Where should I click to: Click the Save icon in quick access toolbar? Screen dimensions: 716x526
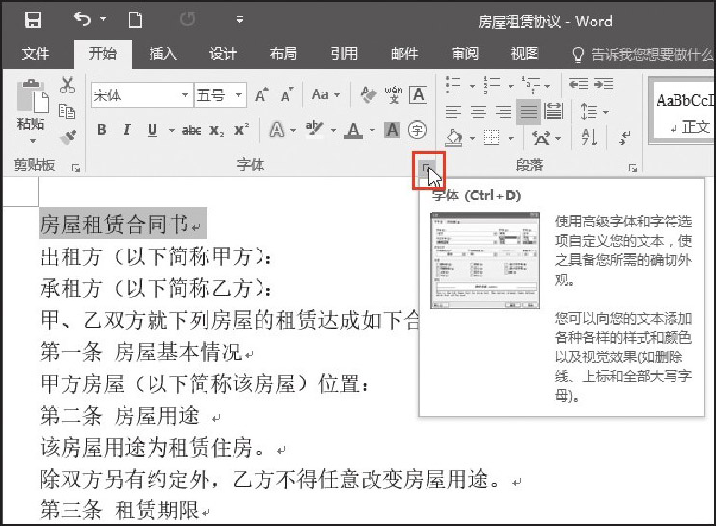click(32, 20)
